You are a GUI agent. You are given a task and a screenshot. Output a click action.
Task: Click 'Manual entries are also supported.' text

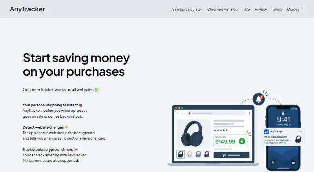coord(51,161)
